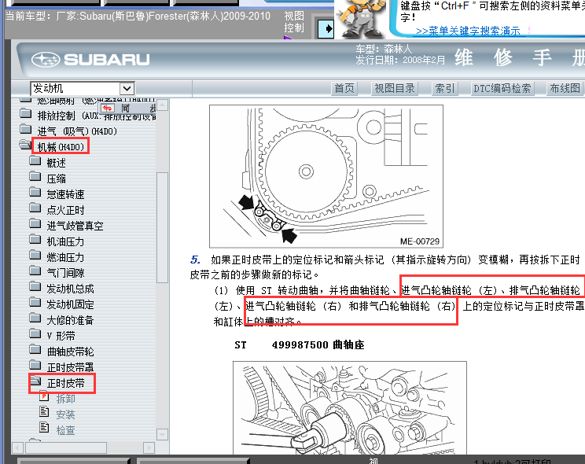Click text ST 499987500 曲轴座
Image resolution: width=585 pixels, height=464 pixels.
coord(300,344)
